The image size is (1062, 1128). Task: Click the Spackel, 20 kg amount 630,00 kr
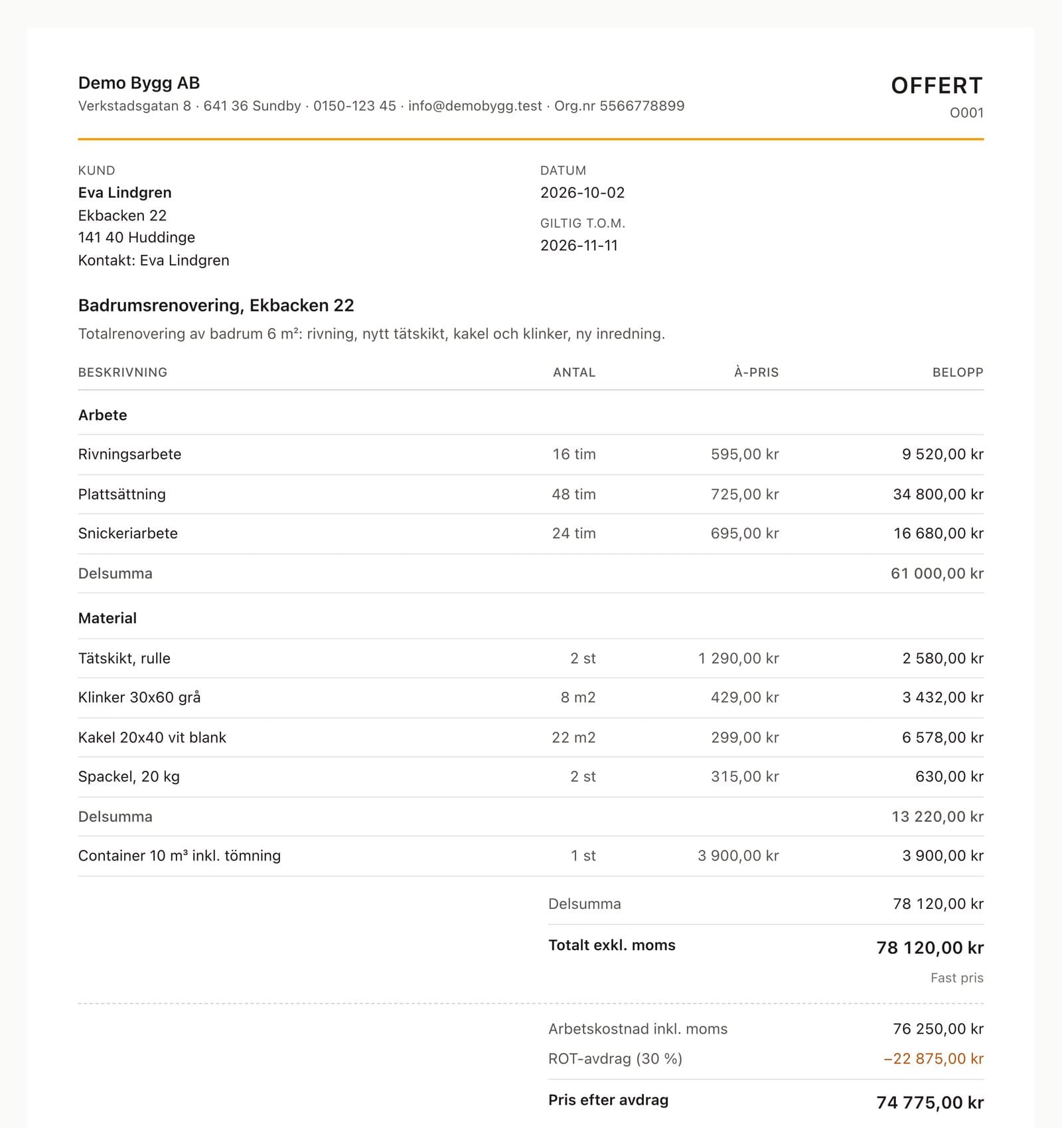tap(949, 776)
